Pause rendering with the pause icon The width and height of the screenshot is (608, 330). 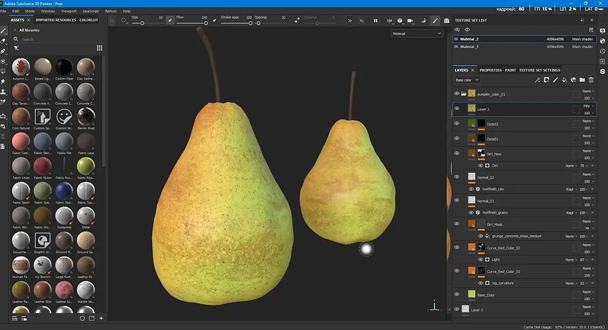tap(375, 21)
